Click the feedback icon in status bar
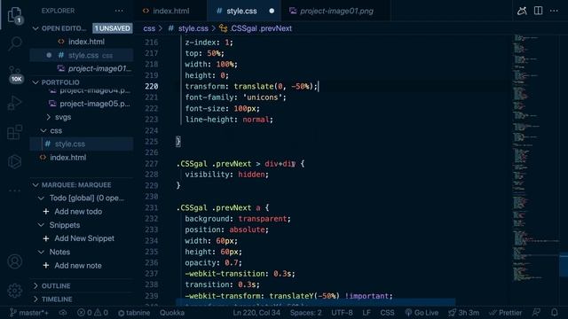Viewport: 568px width, 319px height. [536, 313]
